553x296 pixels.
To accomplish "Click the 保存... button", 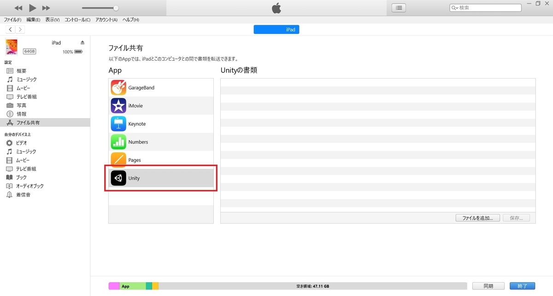I will (516, 218).
